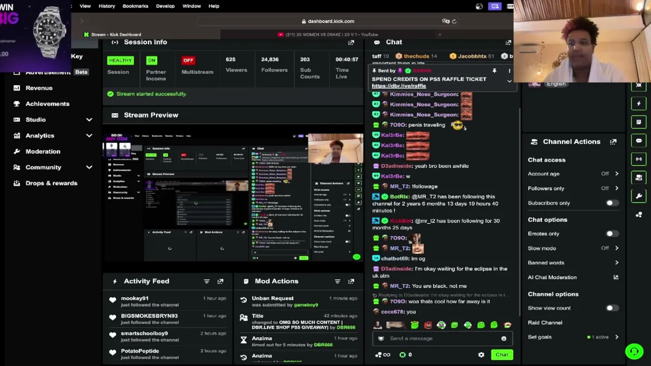
Task: Open Account age setting chevron
Action: click(616, 174)
